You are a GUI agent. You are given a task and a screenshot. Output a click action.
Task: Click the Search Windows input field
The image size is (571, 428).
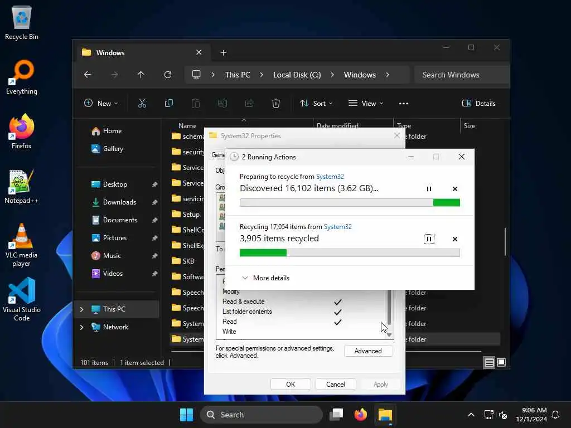point(462,75)
